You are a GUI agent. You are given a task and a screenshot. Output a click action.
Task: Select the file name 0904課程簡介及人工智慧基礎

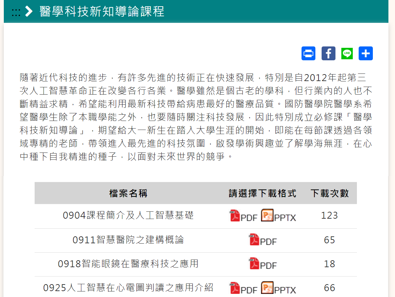click(128, 216)
